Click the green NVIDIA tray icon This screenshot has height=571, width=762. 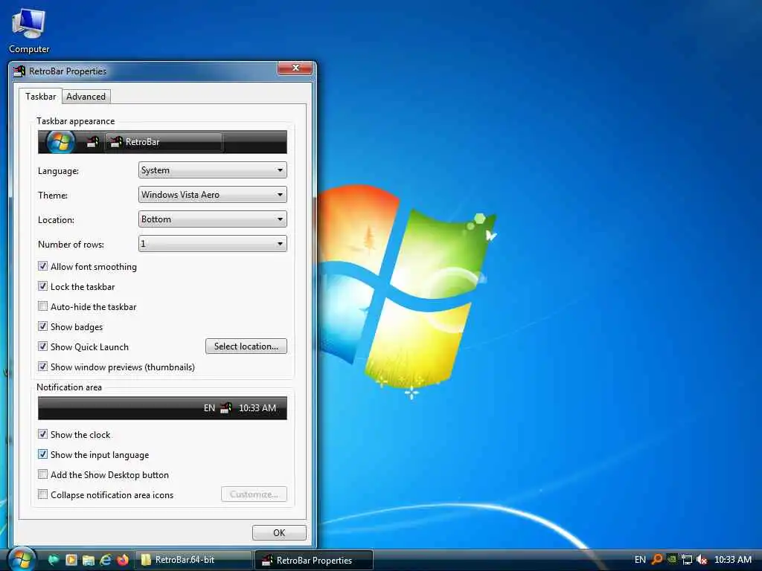coord(672,560)
